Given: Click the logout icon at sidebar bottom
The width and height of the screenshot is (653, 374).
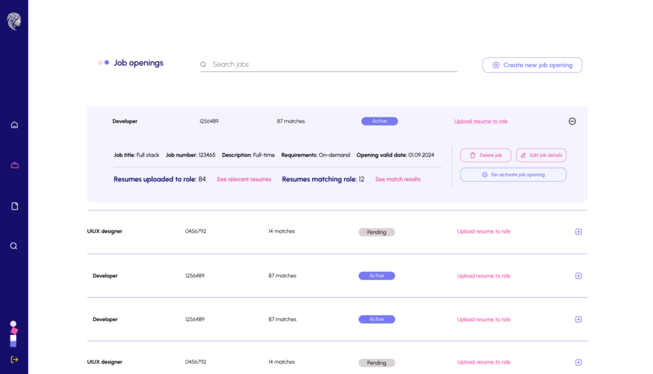Looking at the screenshot, I should pos(14,359).
